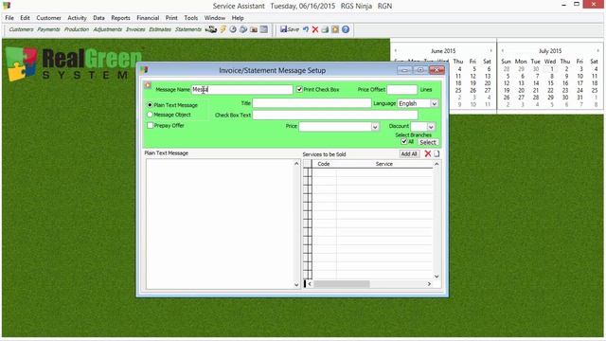This screenshot has height=341, width=606.
Task: Click the Code column header
Action: coord(324,164)
